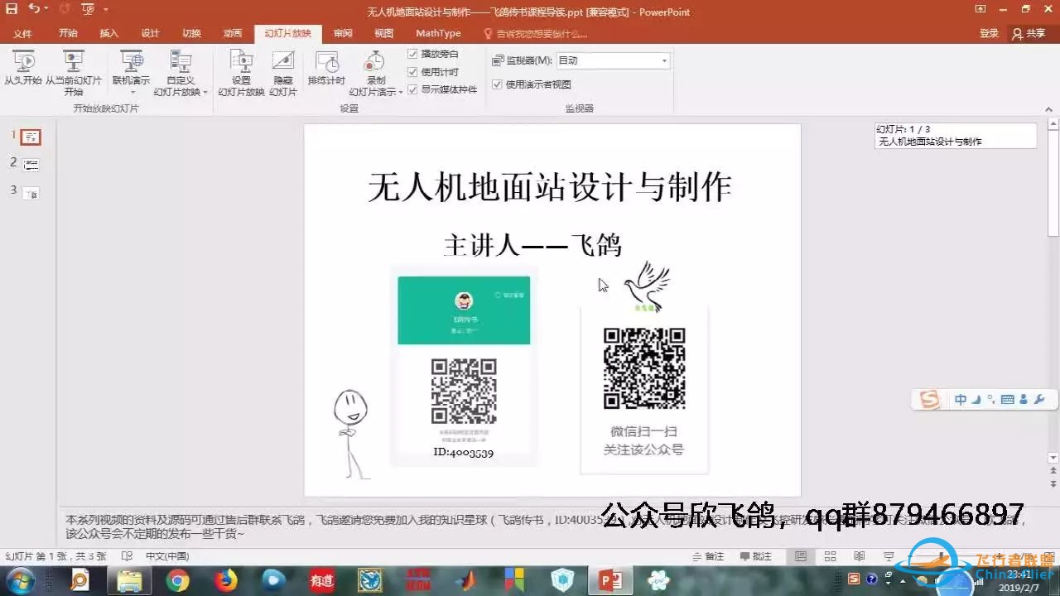Select slide 1 thumbnail
The image size is (1060, 596).
(x=31, y=137)
